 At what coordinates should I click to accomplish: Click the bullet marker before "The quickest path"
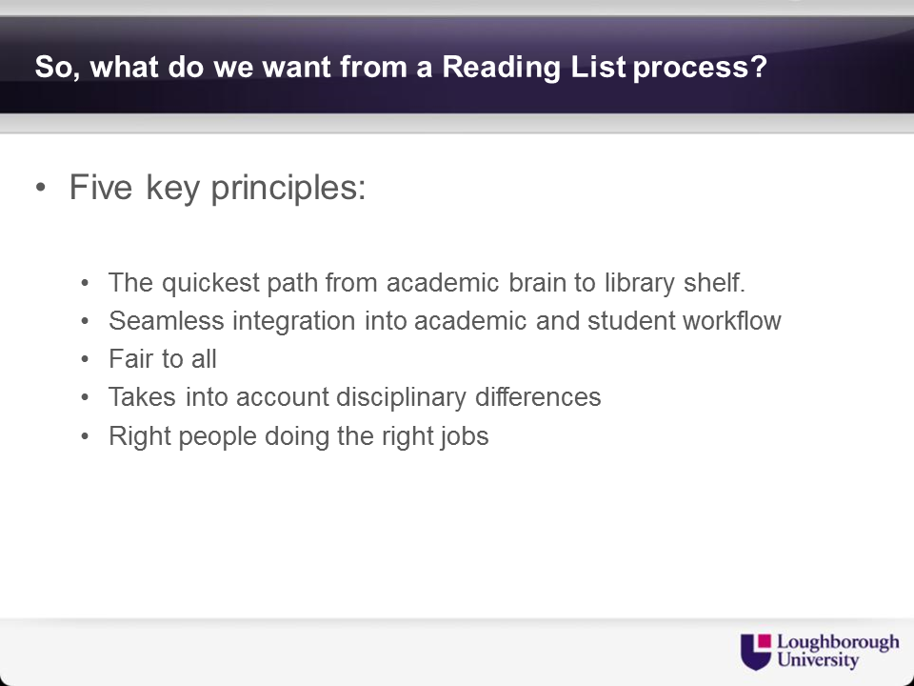[86, 283]
